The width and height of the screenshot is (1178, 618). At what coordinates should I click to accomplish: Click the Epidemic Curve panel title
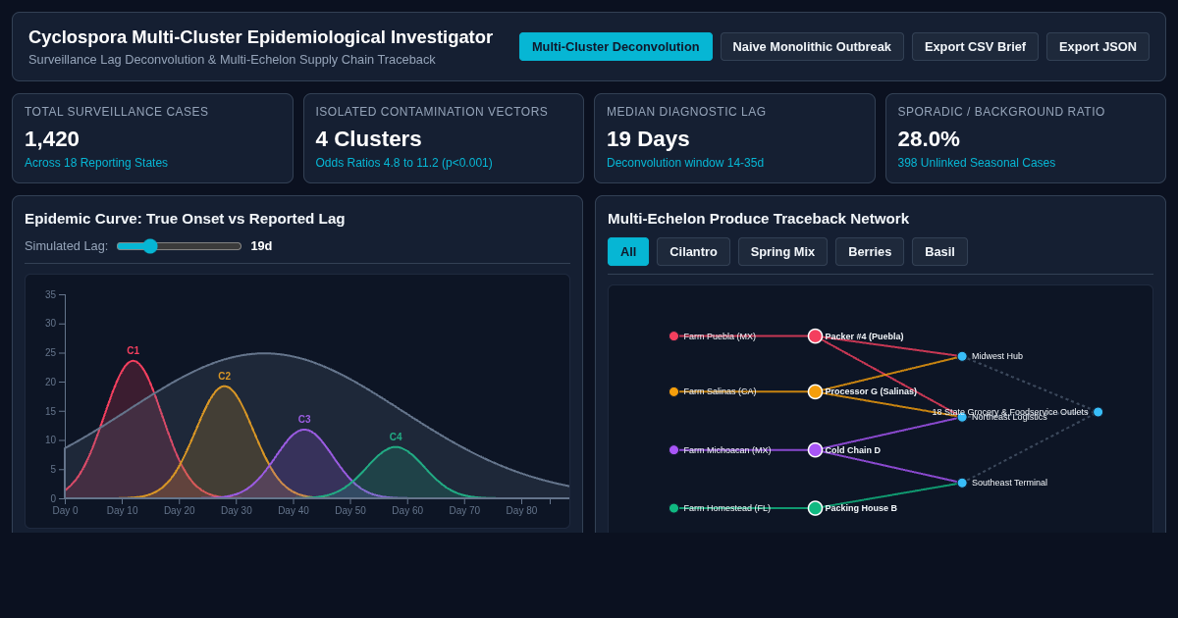tap(185, 219)
